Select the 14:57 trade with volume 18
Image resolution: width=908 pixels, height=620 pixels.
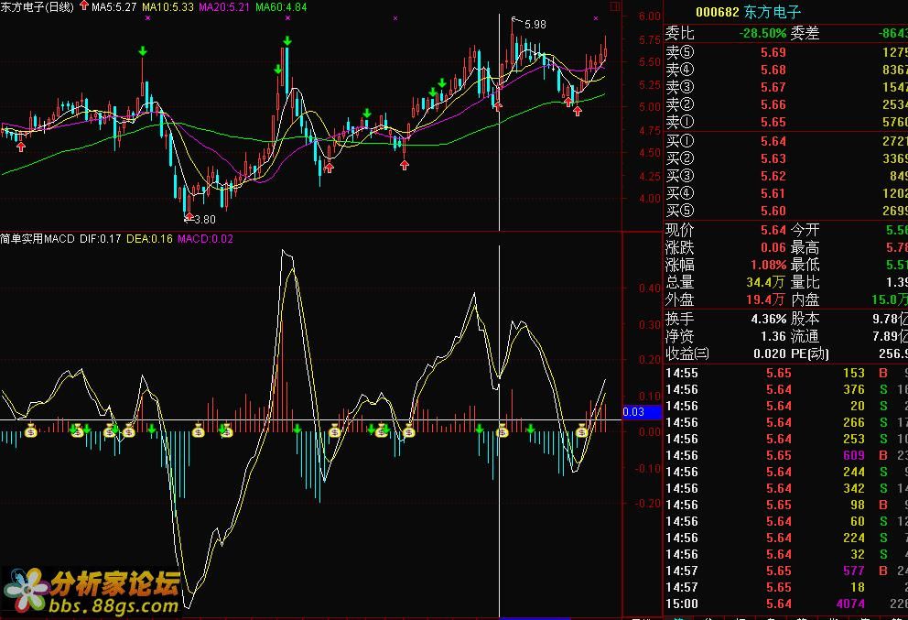(786, 587)
